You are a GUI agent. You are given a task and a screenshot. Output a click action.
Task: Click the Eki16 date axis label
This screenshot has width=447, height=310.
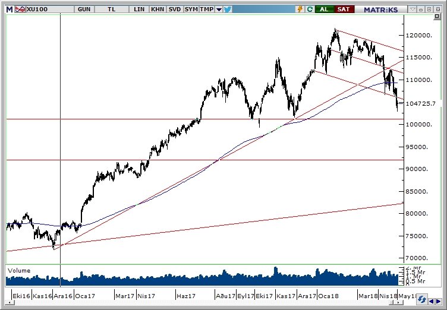[x=21, y=296]
